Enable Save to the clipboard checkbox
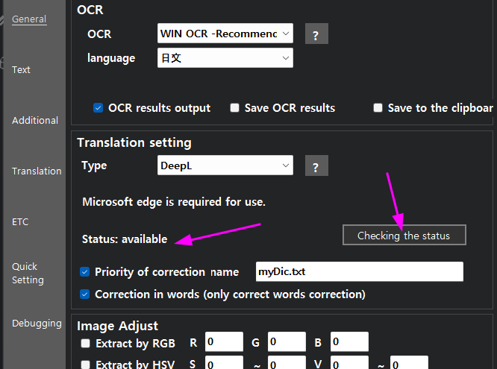 tap(378, 108)
